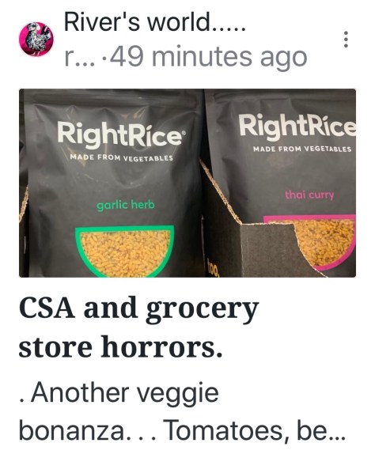Tap the green bowl window on the garlic herb bag
The height and width of the screenshot is (454, 375).
pos(125,251)
